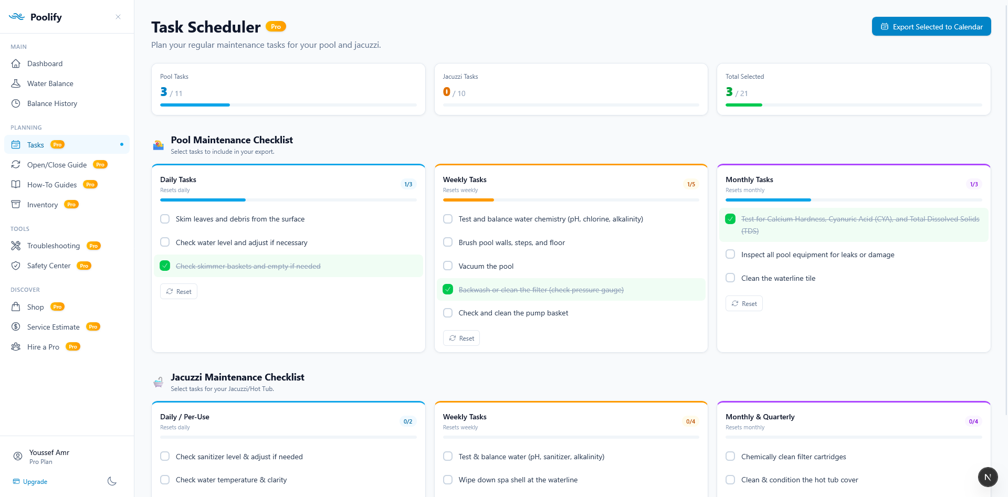Screen dimensions: 1008x497
Task: Click the Jacuzzi Maintenance Checklist tub icon
Action: pyautogui.click(x=158, y=383)
